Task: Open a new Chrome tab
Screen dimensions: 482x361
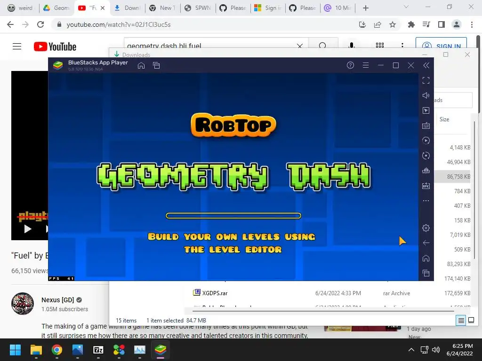Action: coord(365,8)
